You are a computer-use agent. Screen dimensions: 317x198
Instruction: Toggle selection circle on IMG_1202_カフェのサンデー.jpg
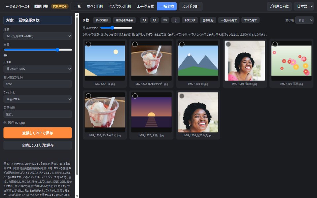point(135,44)
